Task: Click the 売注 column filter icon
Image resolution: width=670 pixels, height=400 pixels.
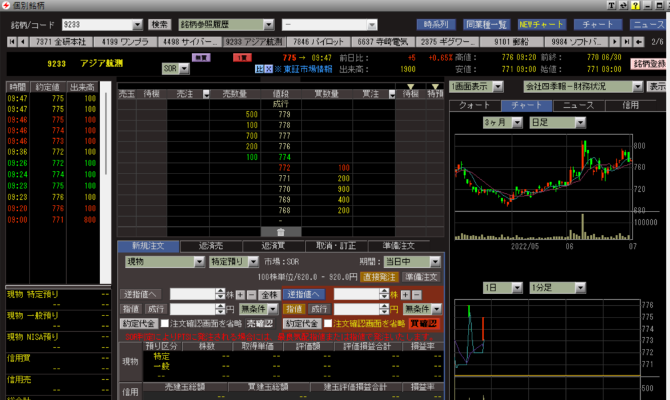Action: click(206, 94)
